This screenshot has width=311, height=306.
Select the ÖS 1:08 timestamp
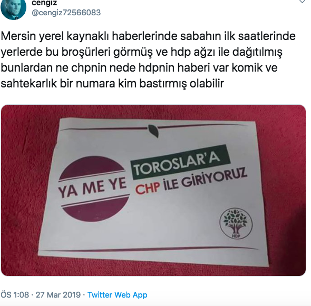click(15, 295)
